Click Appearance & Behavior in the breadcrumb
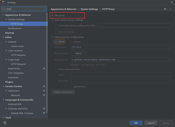This screenshot has height=127, width=175. click(64, 9)
